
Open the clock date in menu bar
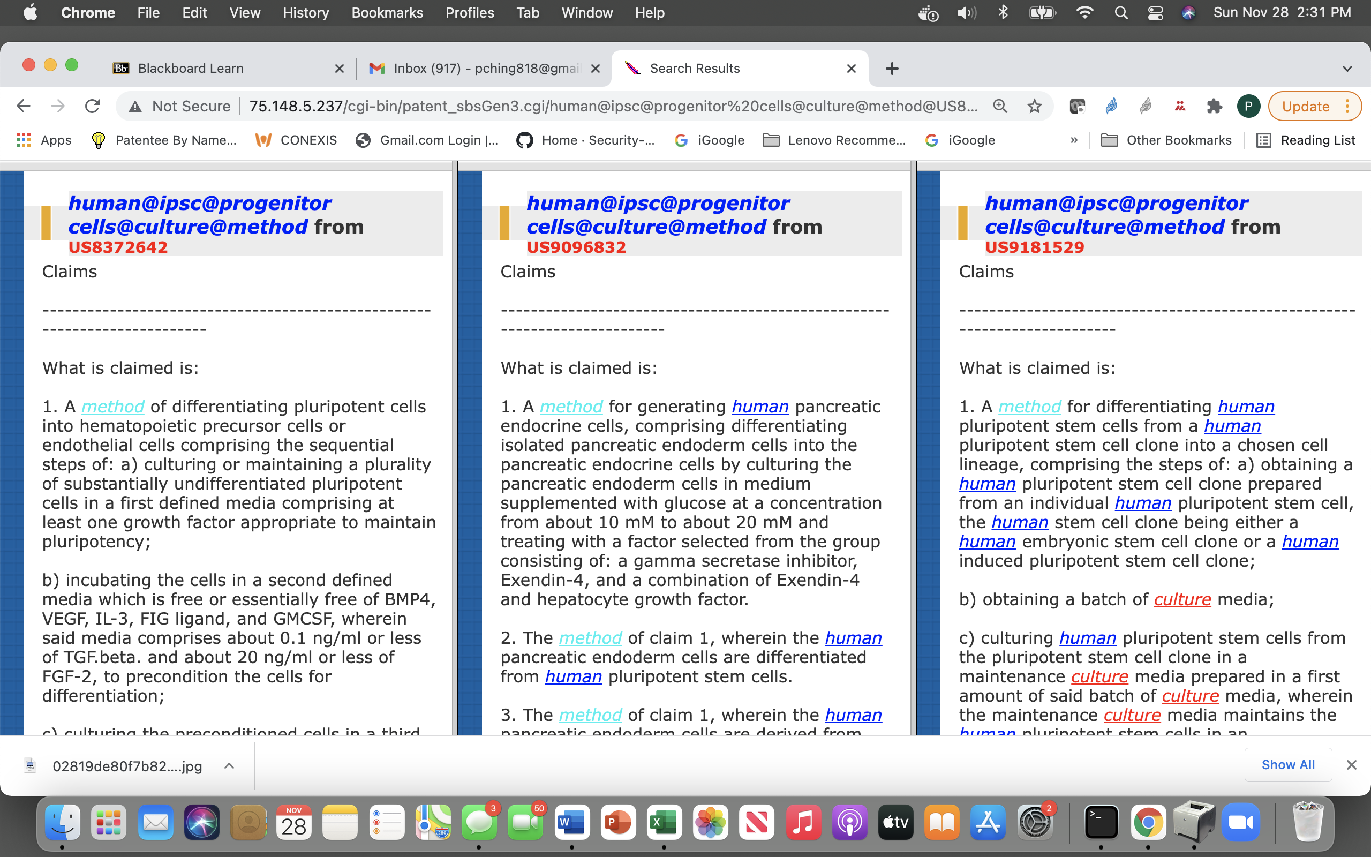[x=1282, y=12]
